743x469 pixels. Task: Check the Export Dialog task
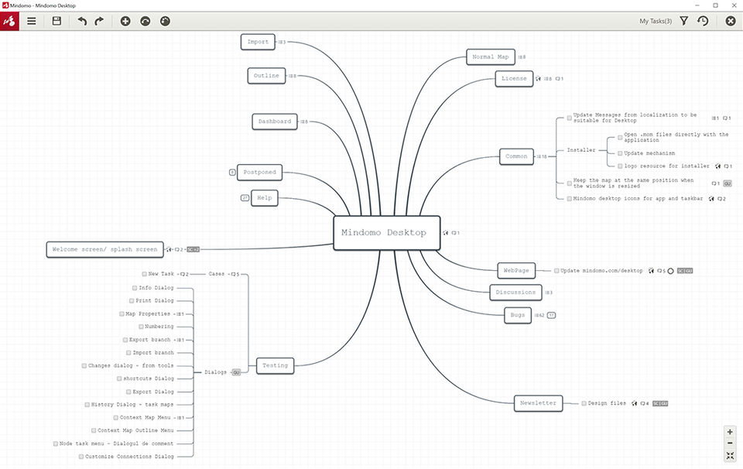128,392
